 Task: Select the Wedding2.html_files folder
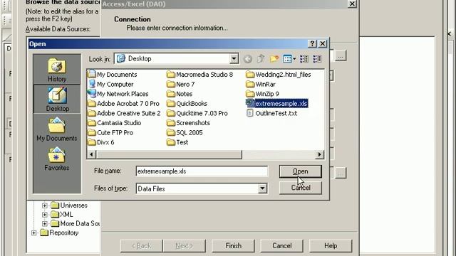tap(279, 75)
